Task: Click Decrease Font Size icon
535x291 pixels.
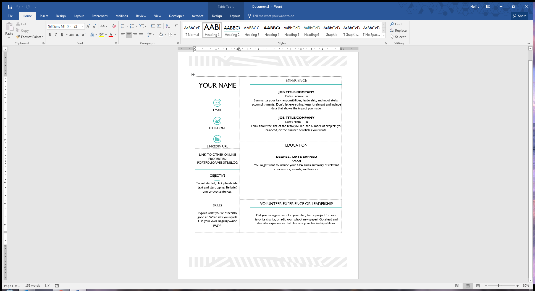Action: coord(94,26)
